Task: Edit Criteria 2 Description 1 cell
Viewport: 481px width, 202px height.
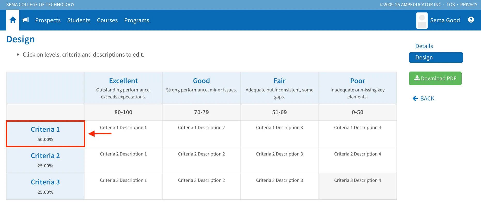Action: click(123, 160)
